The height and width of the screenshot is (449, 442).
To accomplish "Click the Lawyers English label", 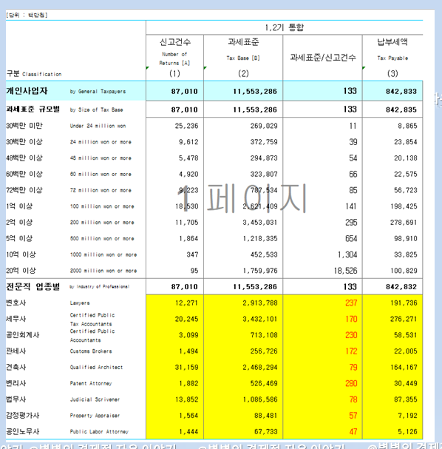I will pyautogui.click(x=80, y=303).
